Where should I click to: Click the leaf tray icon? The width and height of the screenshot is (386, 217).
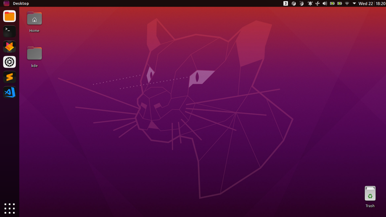click(x=302, y=4)
